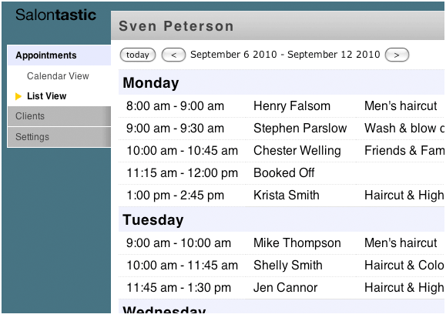Select Stephen Parslow's Wash & blow appointment
The image size is (446, 321).
282,129
